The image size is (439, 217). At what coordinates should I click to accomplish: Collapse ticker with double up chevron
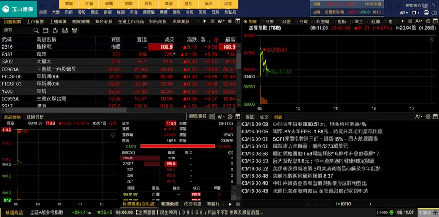tap(389, 5)
